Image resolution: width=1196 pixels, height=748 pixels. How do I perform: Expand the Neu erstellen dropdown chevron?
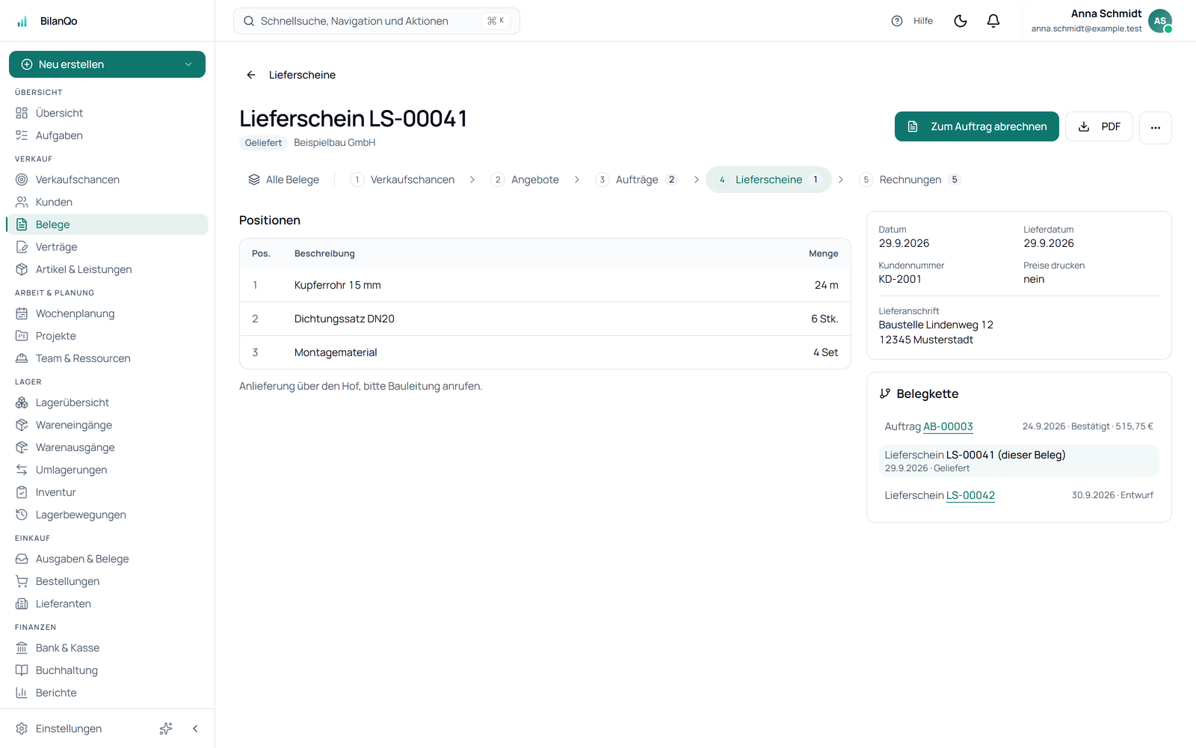point(188,64)
